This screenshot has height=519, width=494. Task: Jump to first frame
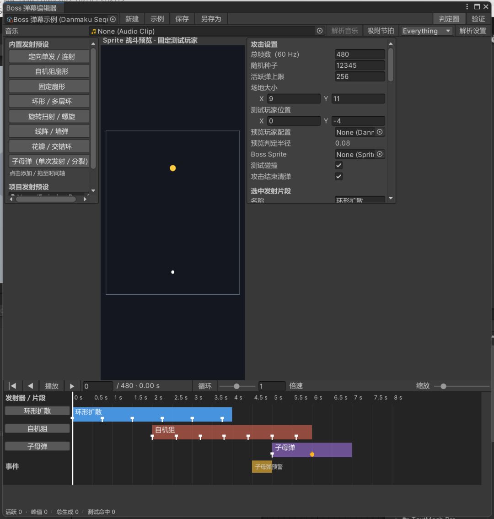[x=12, y=386]
